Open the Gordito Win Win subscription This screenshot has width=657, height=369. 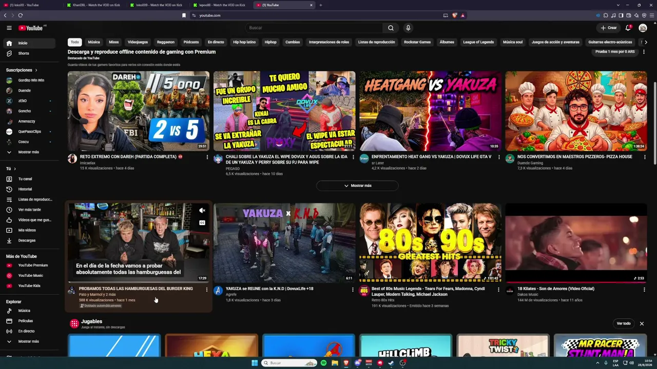tap(29, 80)
